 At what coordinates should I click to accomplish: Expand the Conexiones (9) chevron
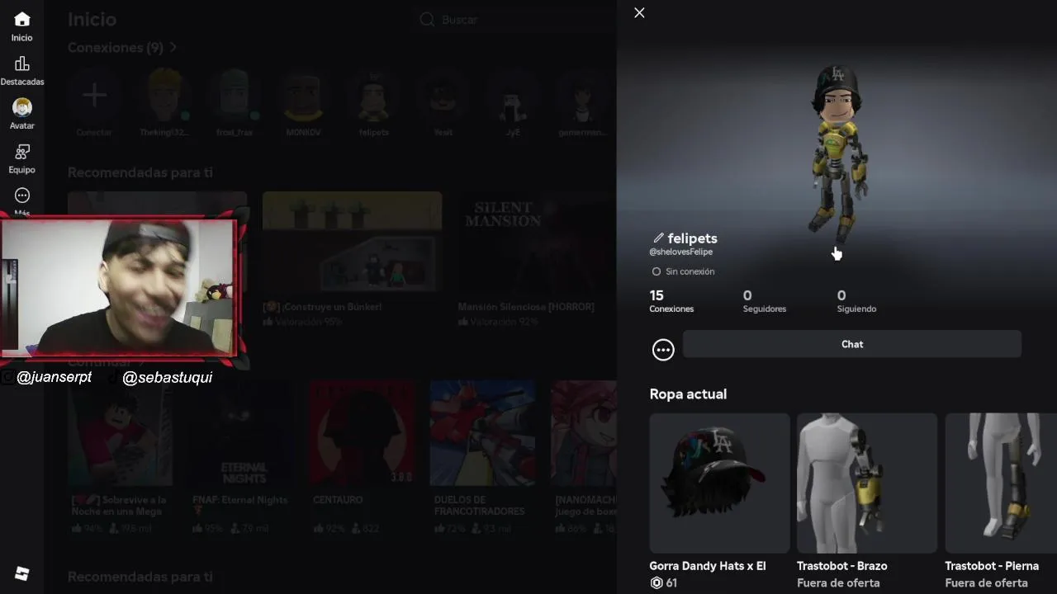coord(173,48)
